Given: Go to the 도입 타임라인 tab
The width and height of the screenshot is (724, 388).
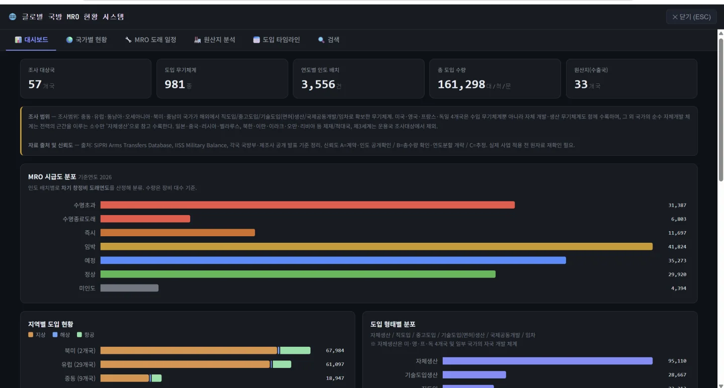Looking at the screenshot, I should click(x=277, y=40).
